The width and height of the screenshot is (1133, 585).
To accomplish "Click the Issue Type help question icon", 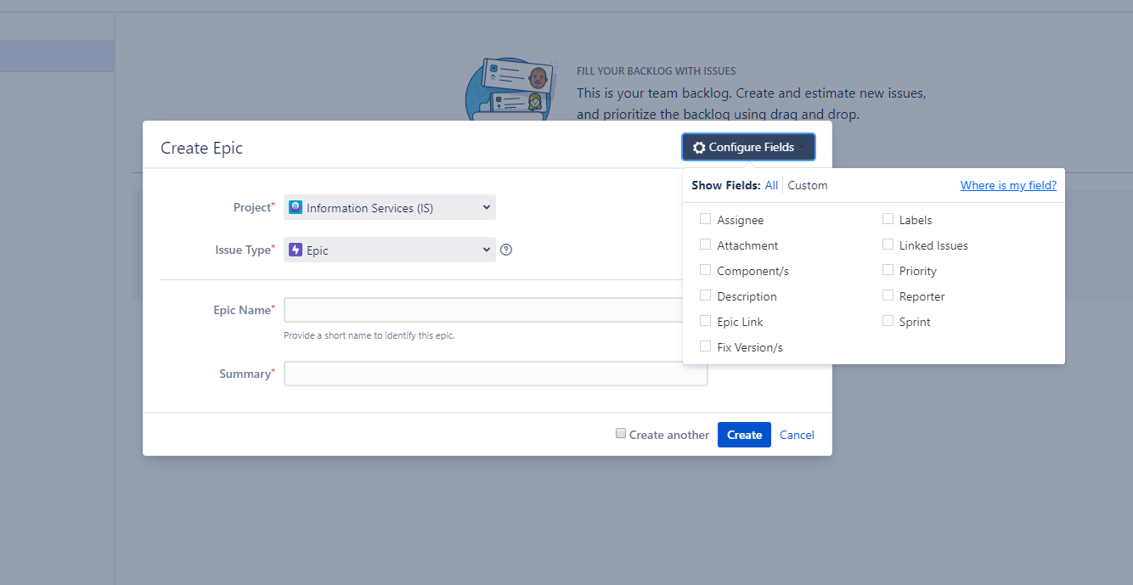I will (x=506, y=250).
